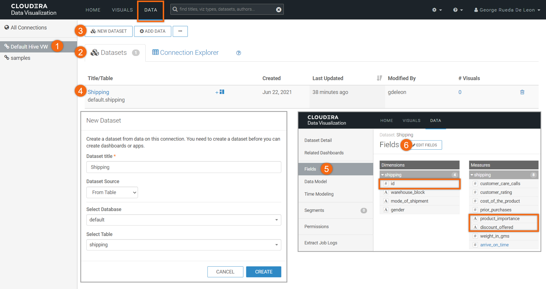Click the VISUALS tab in the embedded screenshot

click(411, 120)
